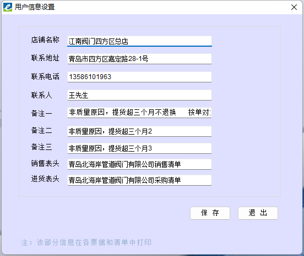Click the 备注二 input field
Screen dimensions: 304x256
(x=139, y=131)
